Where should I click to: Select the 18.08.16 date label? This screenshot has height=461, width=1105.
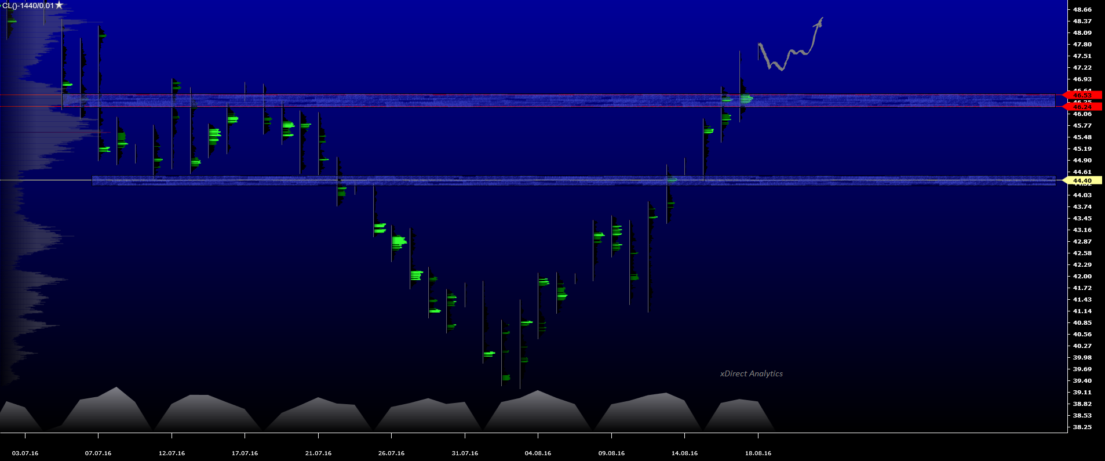(758, 453)
